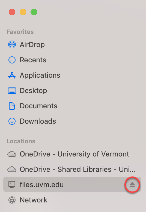Collapse the Favorites section header
The width and height of the screenshot is (146, 212).
(20, 32)
